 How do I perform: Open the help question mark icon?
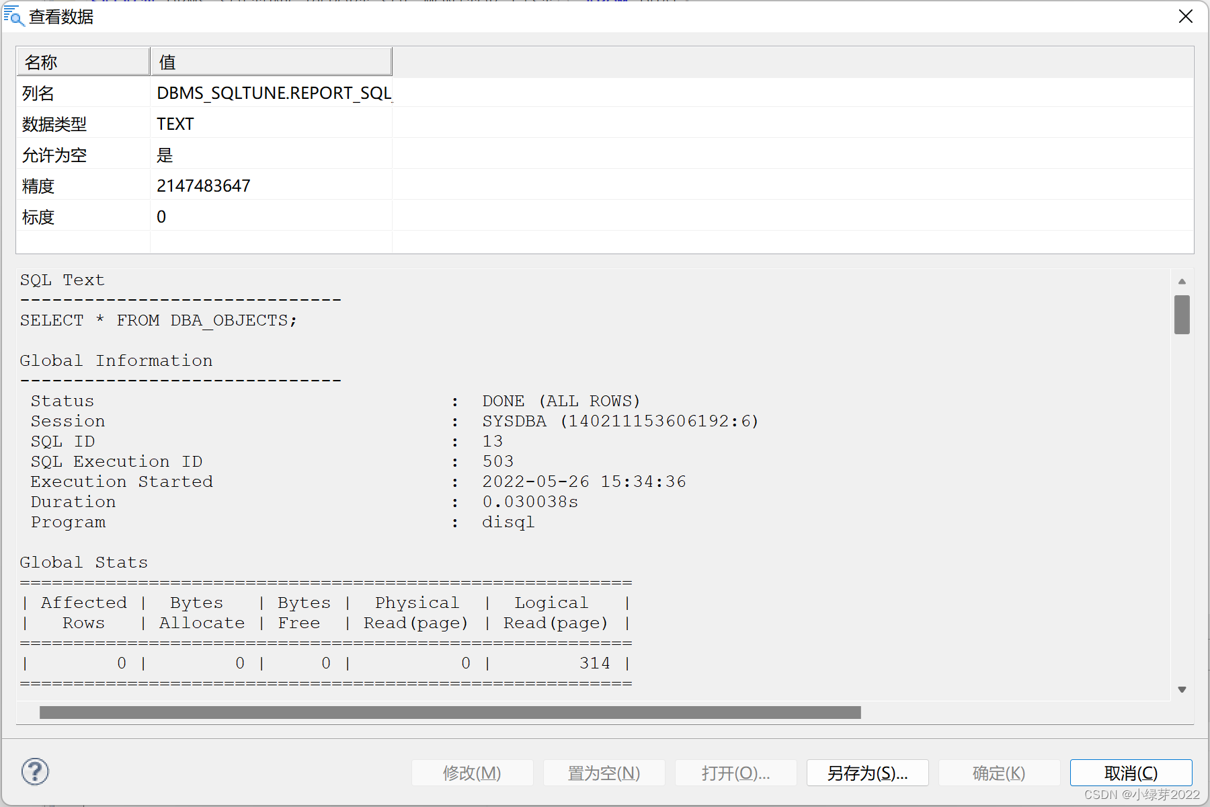35,771
